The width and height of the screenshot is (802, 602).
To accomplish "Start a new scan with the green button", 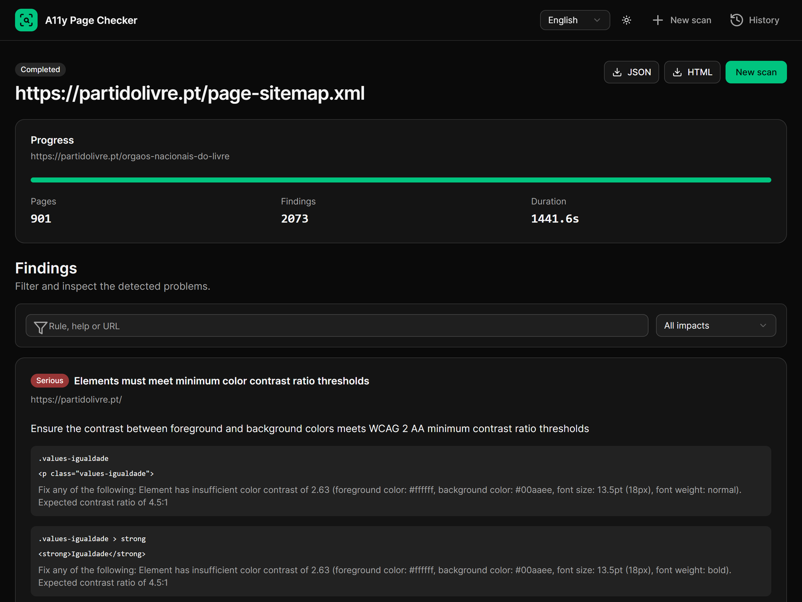I will coord(756,72).
